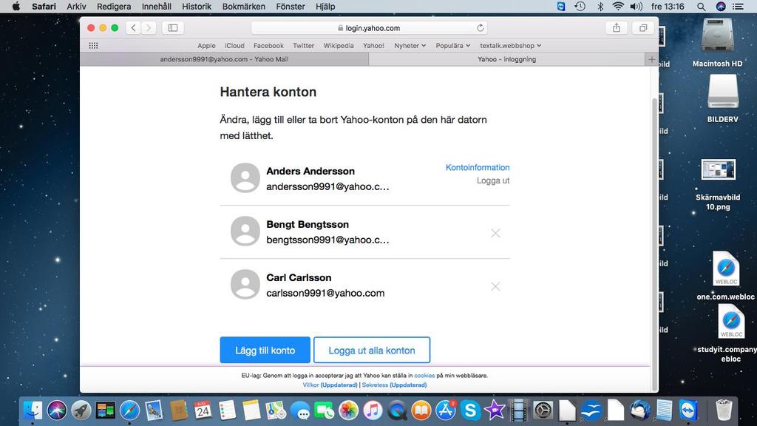Open Finder in the Dock

point(33,410)
